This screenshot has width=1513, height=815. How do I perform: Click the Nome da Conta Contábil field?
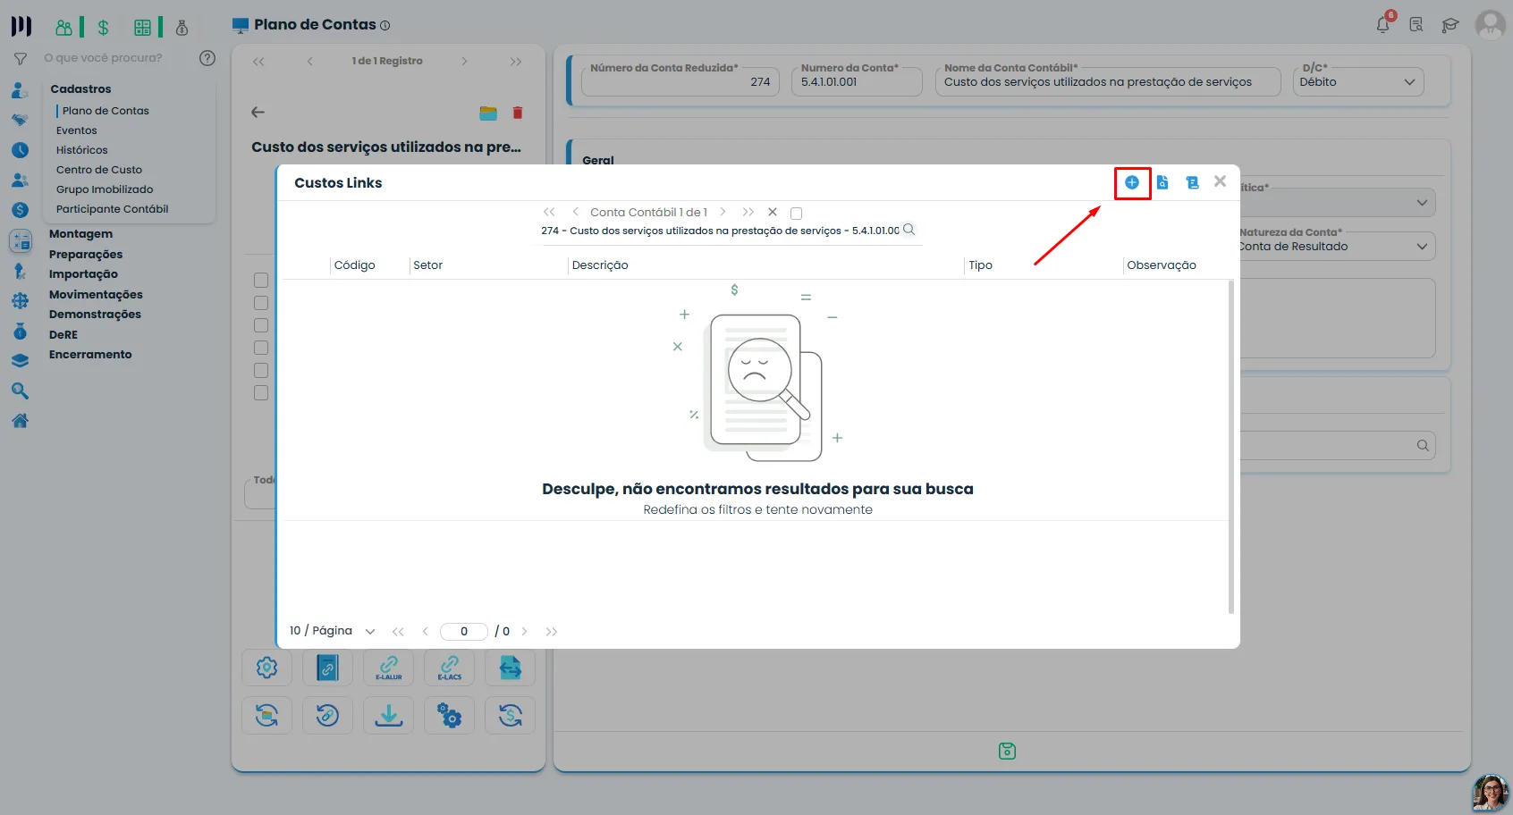click(x=1109, y=81)
